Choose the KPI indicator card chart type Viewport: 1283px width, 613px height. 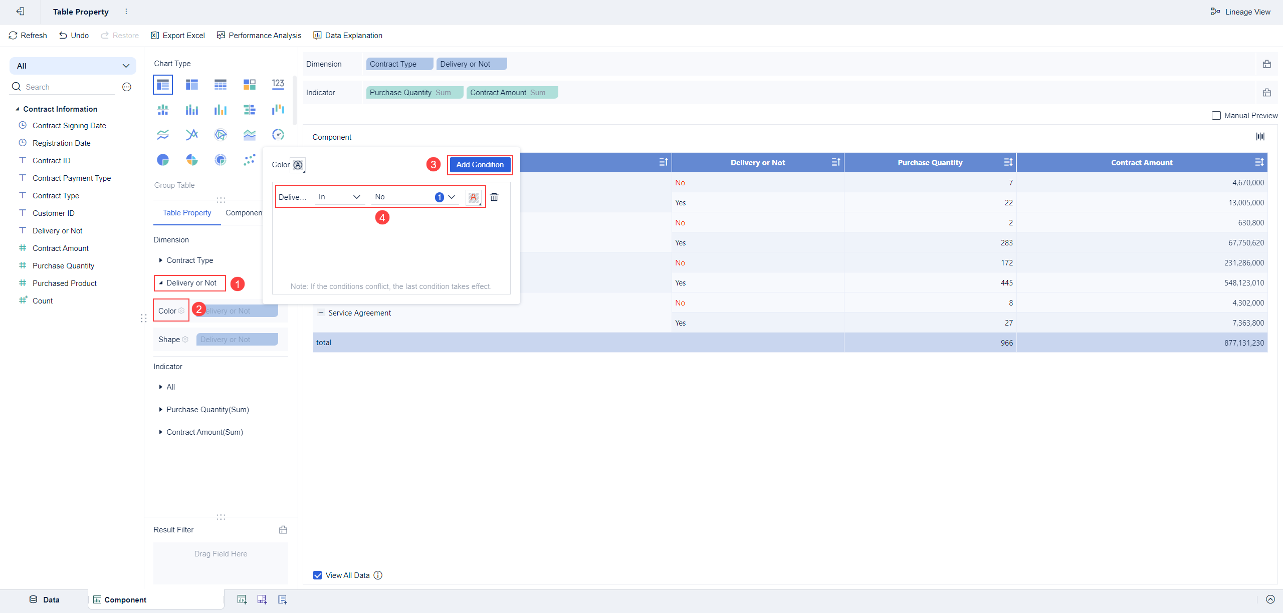[278, 85]
